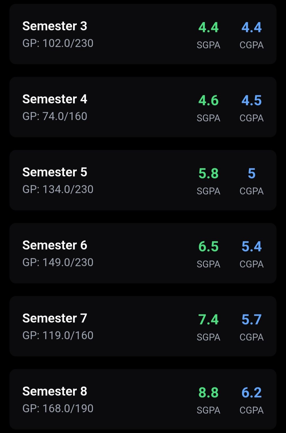This screenshot has height=433, width=286.
Task: Tap Semester 3's blue 4.4 CGPA value
Action: 251,27
